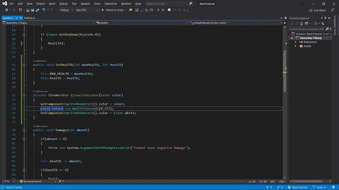Click the BasicTutorial repository status item
The height and width of the screenshot is (190, 339).
[x=298, y=187]
